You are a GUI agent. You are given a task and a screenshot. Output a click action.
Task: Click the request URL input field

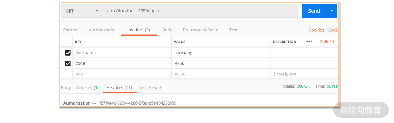coord(200,11)
